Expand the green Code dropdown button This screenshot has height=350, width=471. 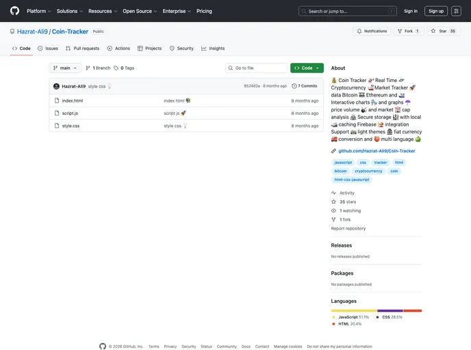click(x=307, y=68)
